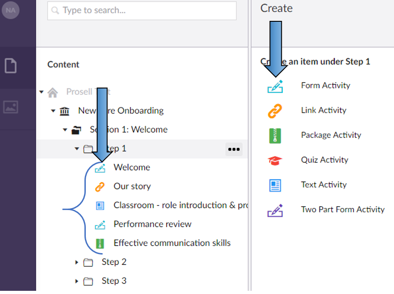Click the link icon beside Our story

(x=100, y=186)
